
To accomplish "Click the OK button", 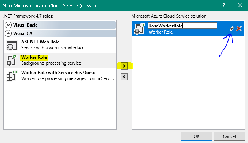I will point(196,136).
